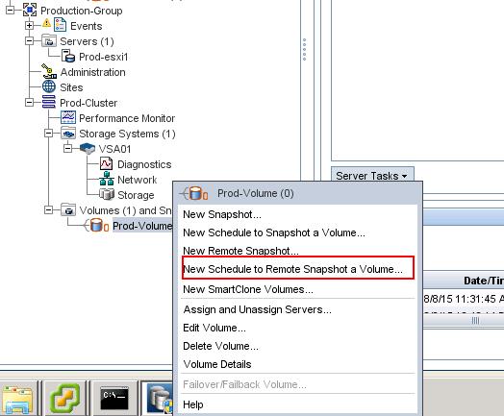Click the Events warning triangle icon
Screen dimensions: 504x416
(46, 23)
